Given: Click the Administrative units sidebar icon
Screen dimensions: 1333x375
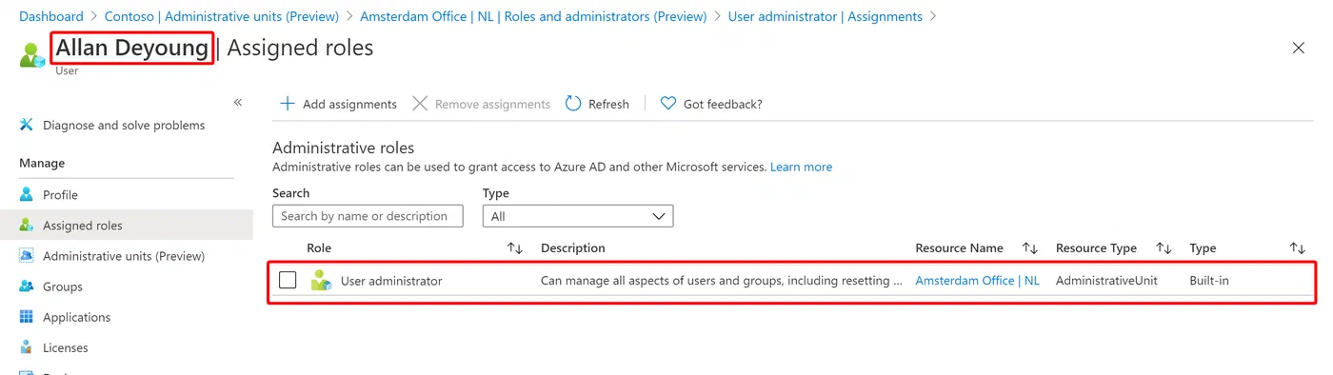Looking at the screenshot, I should [x=26, y=256].
